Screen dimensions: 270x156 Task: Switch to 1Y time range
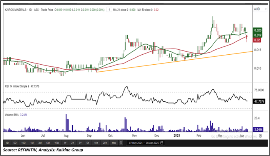tap(65, 143)
